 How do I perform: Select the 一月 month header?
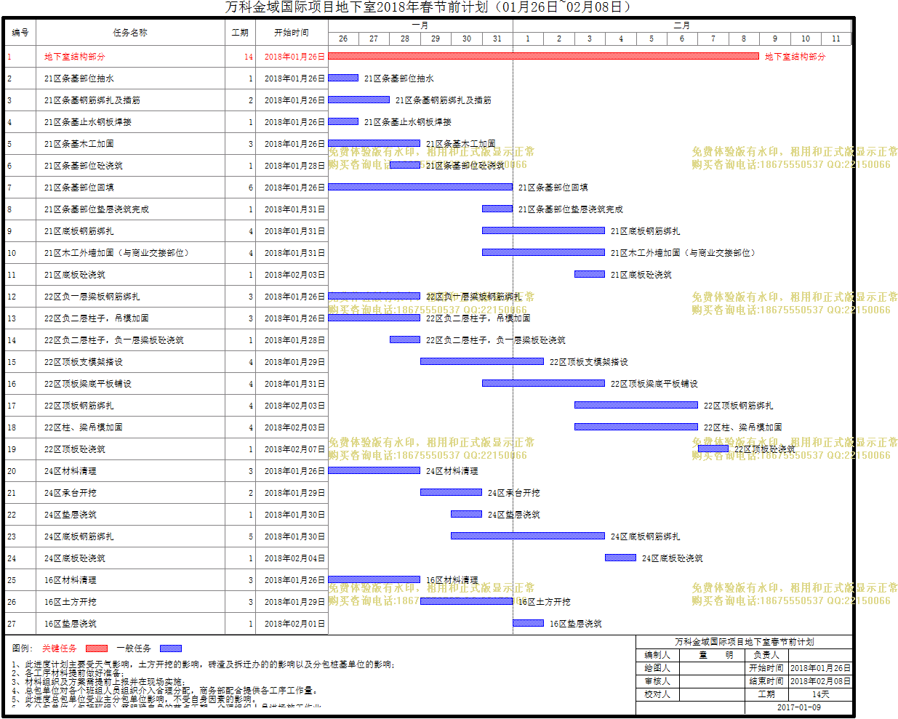(x=420, y=25)
